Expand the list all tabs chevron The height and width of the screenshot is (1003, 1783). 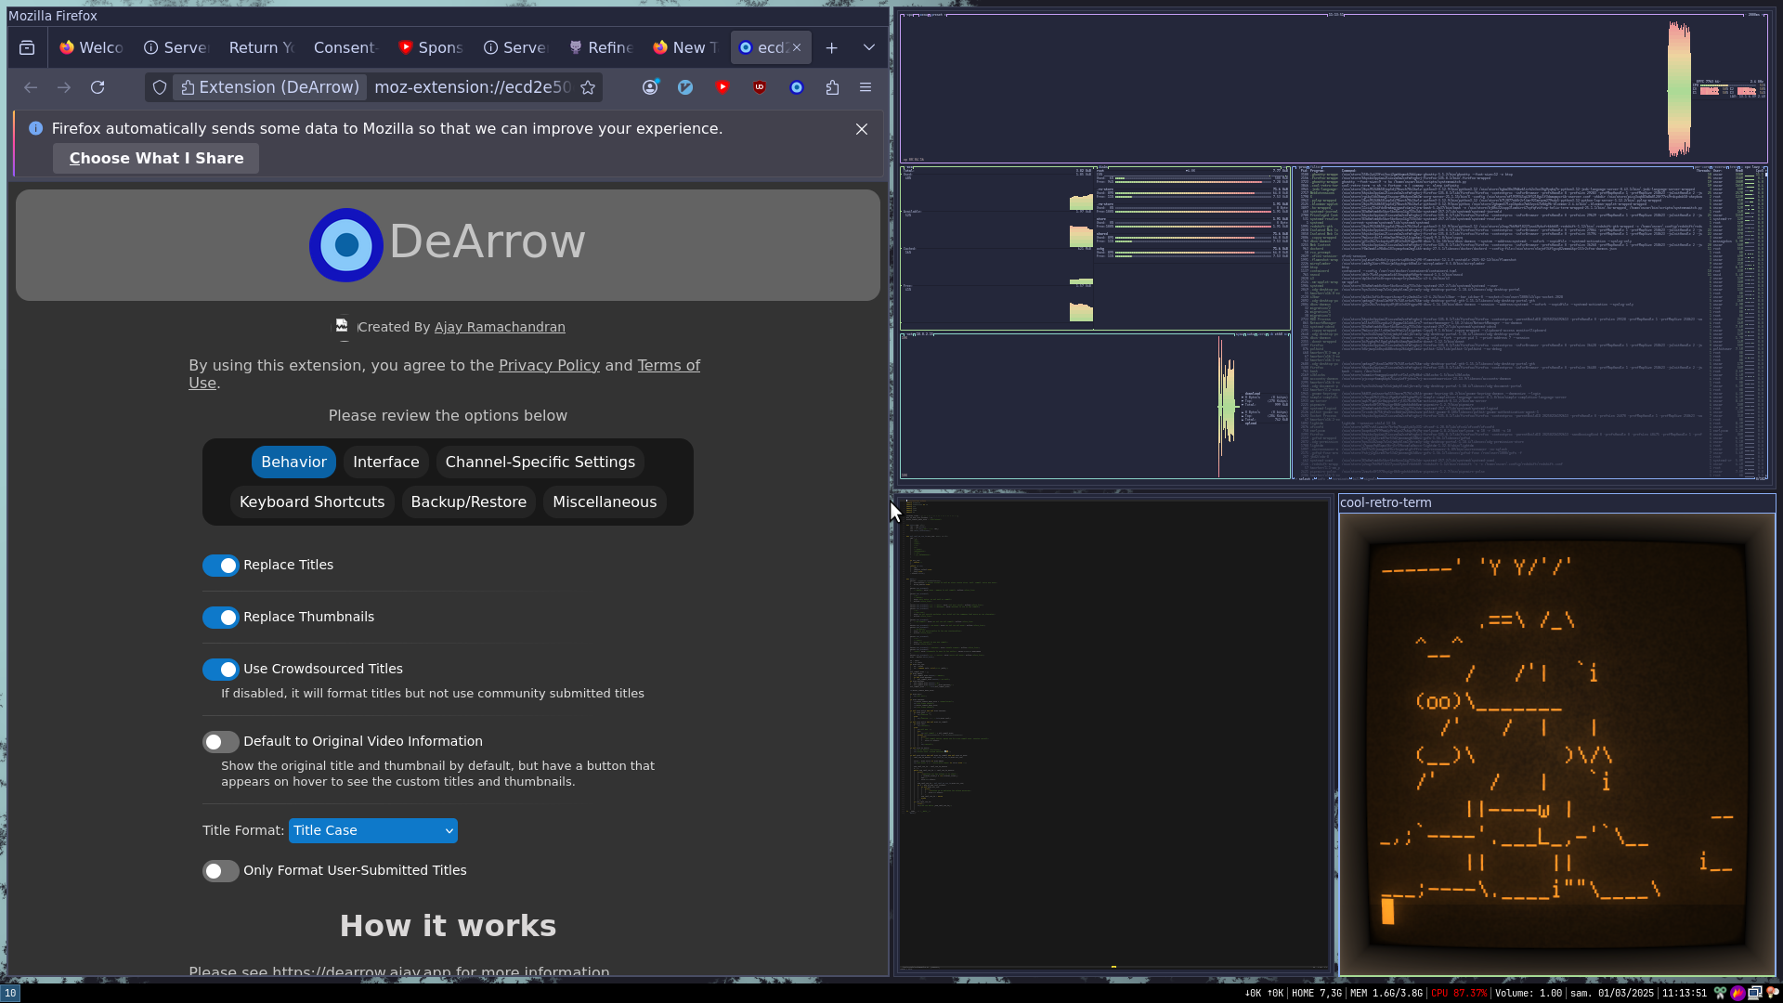pos(869,47)
